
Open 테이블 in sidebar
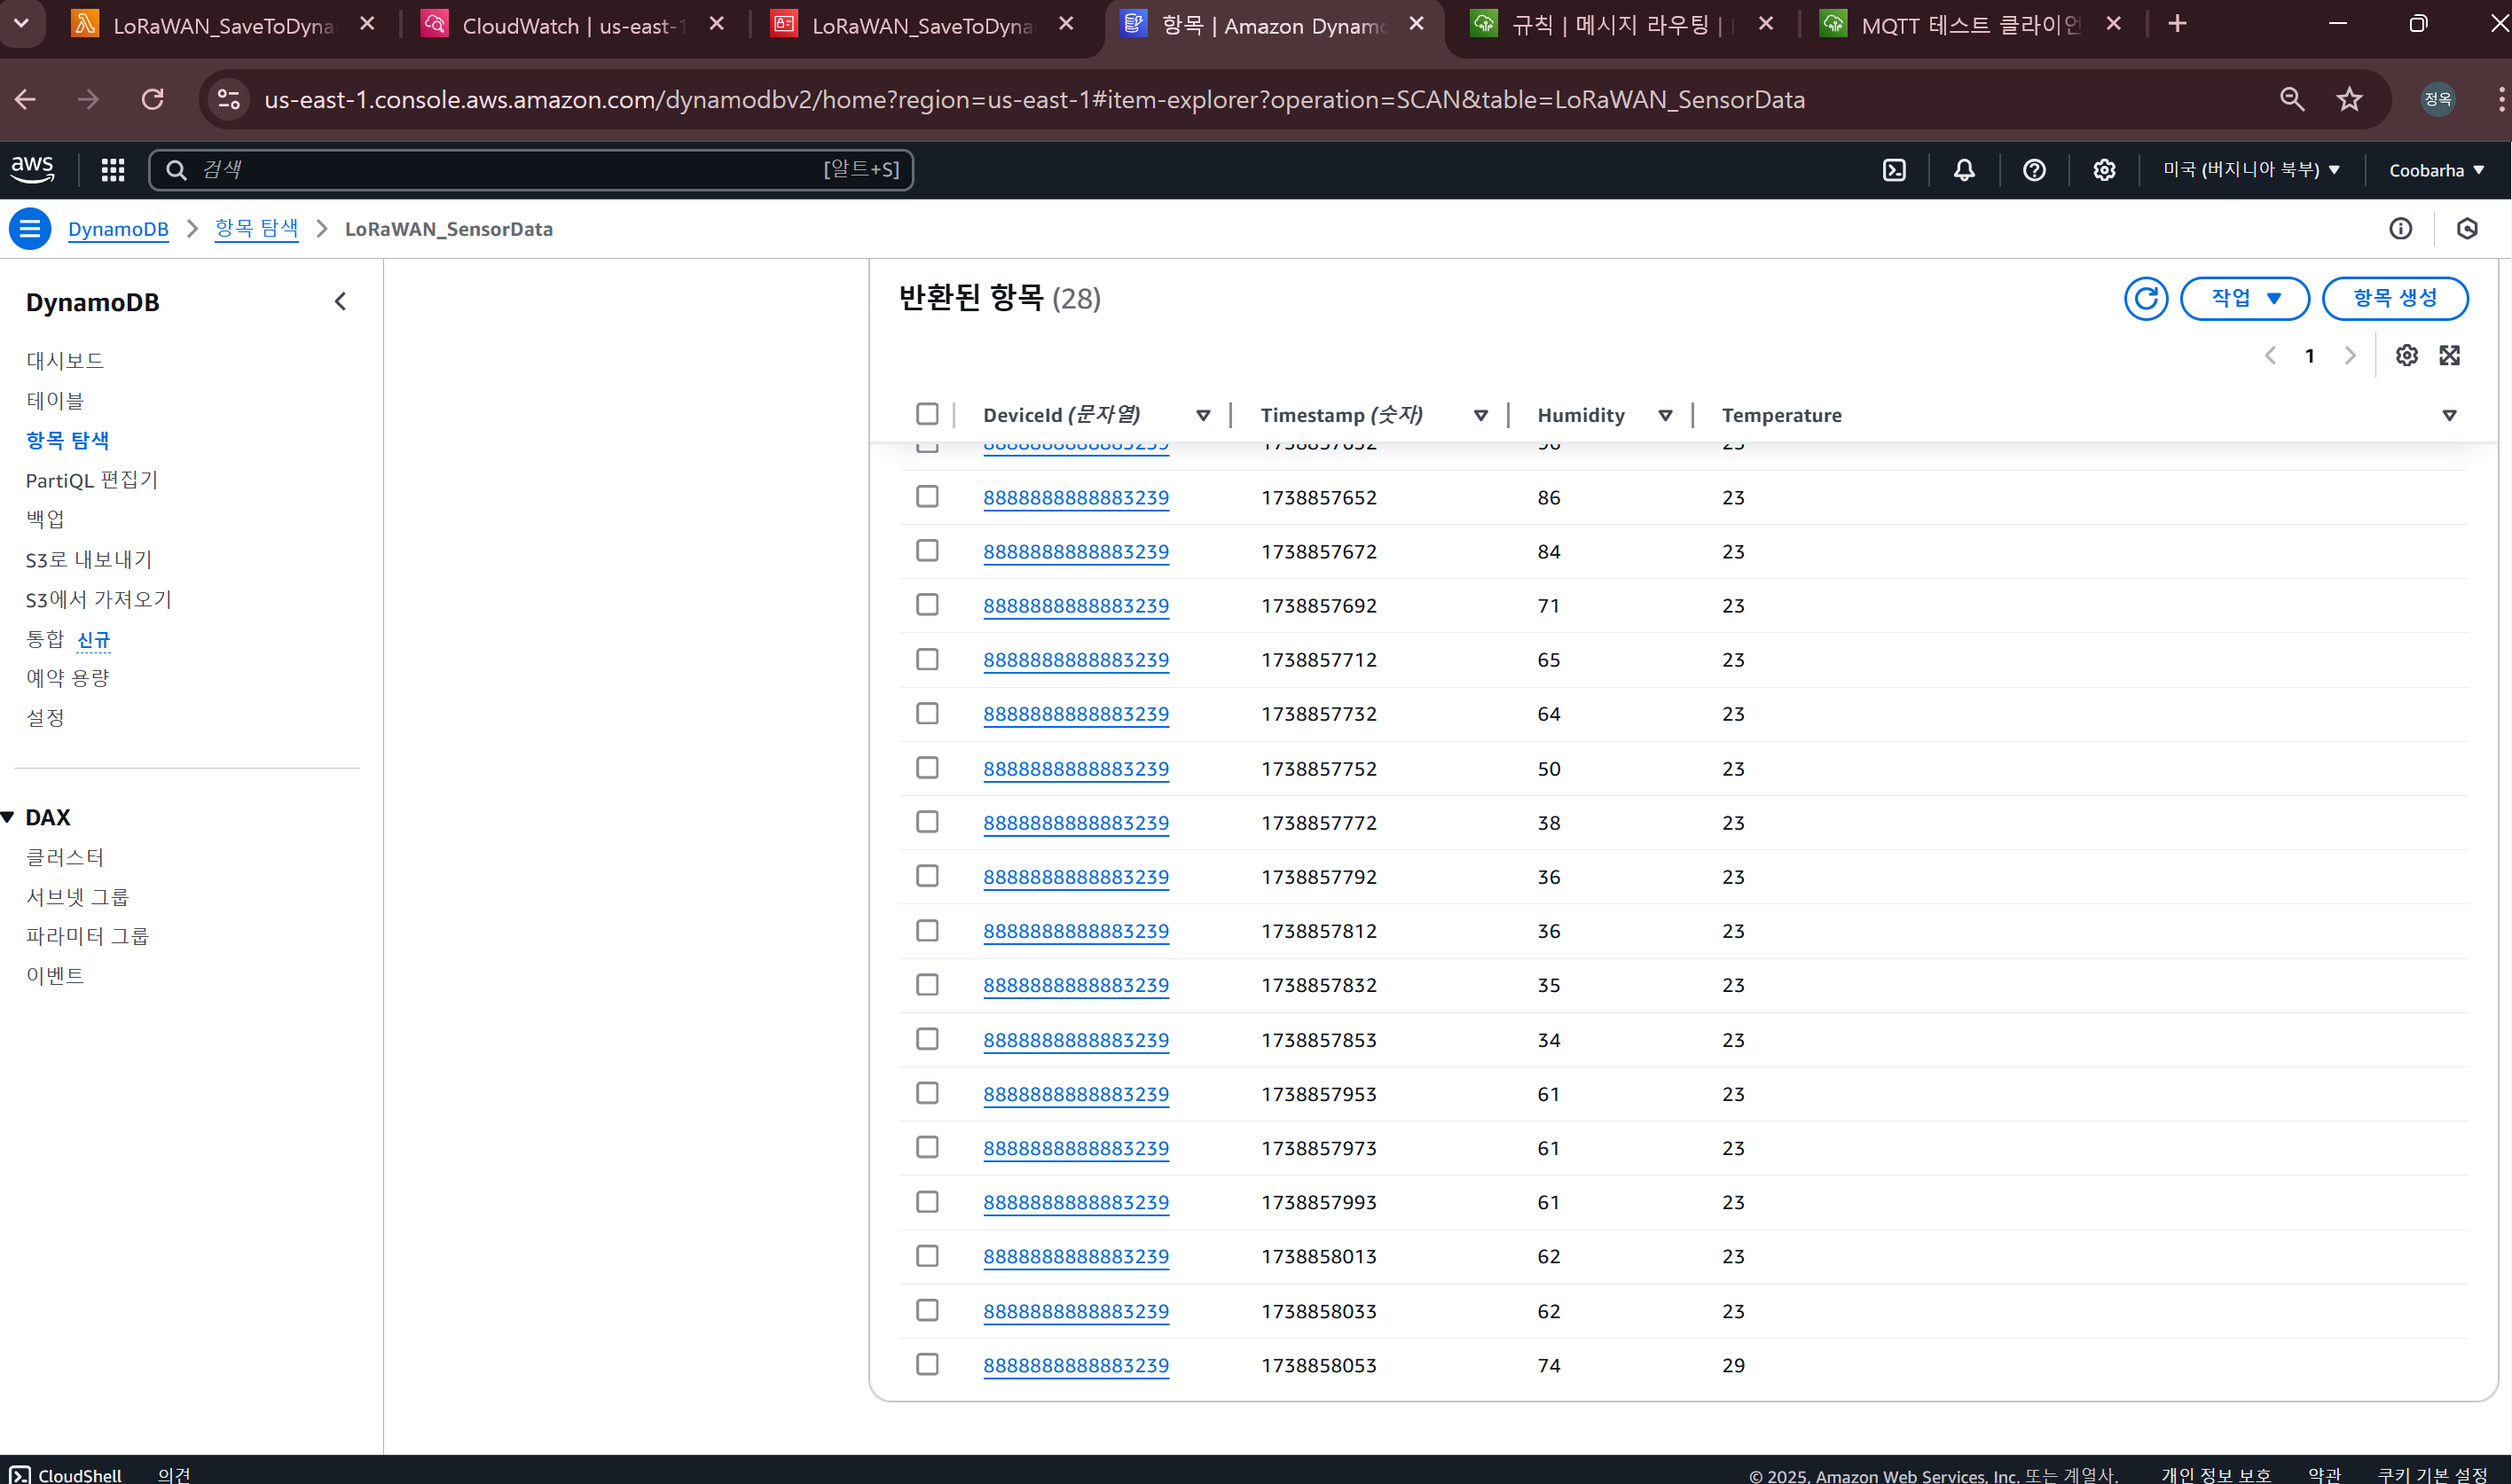pos(55,401)
